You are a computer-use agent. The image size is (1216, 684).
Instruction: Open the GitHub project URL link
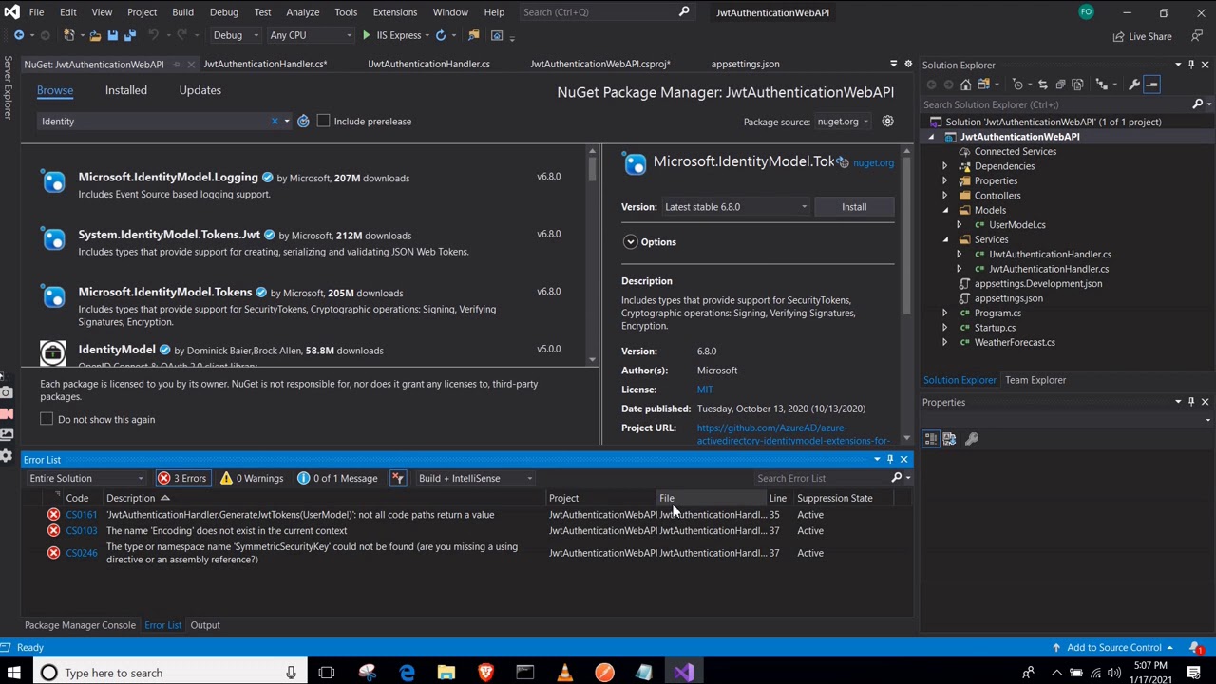point(793,434)
